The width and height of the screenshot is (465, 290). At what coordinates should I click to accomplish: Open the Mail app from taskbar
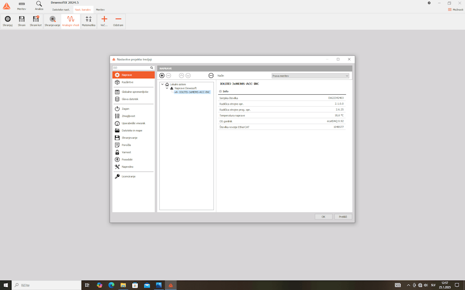[147, 285]
